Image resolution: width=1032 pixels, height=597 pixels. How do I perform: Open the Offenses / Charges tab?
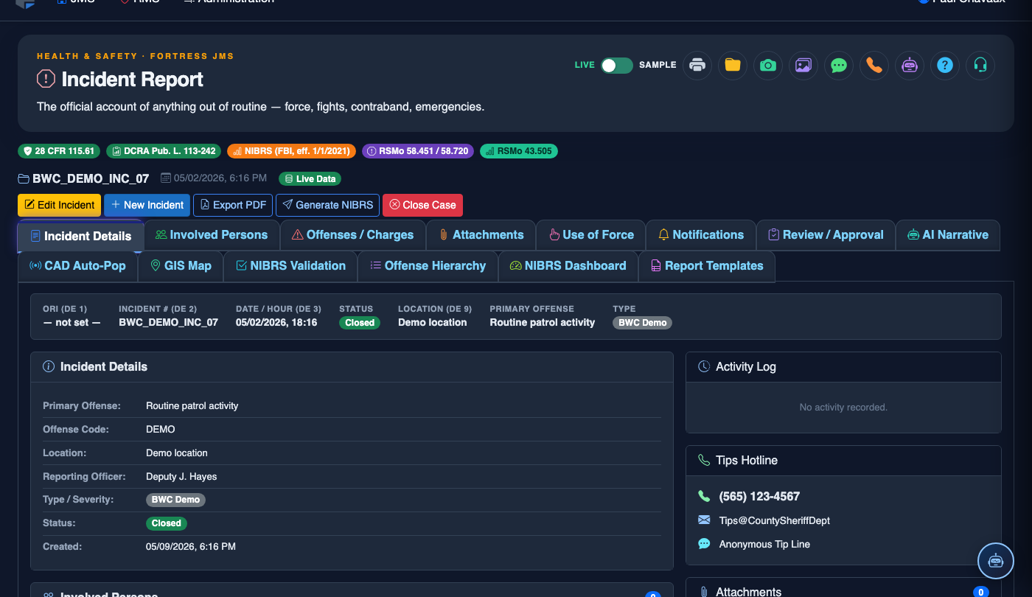(352, 235)
